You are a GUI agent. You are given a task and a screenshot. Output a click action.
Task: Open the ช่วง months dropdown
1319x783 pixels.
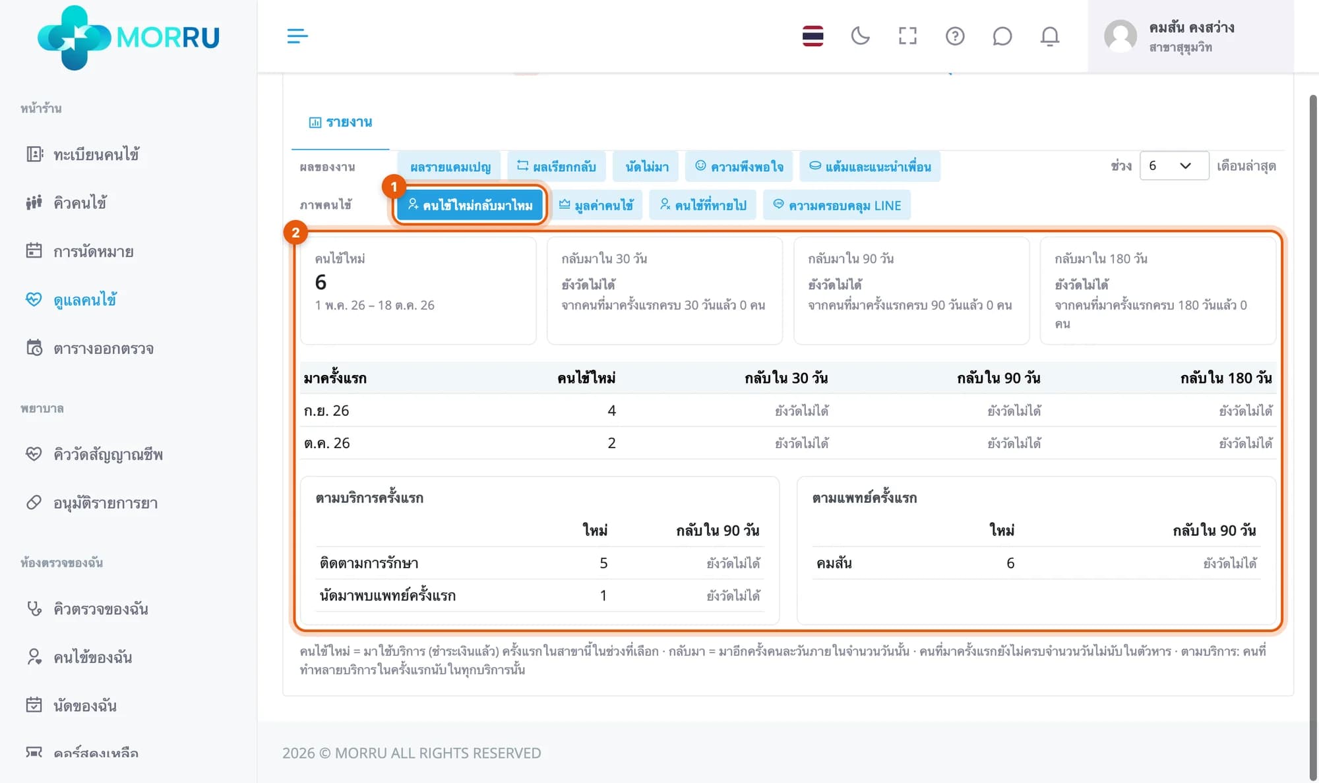[x=1174, y=166]
